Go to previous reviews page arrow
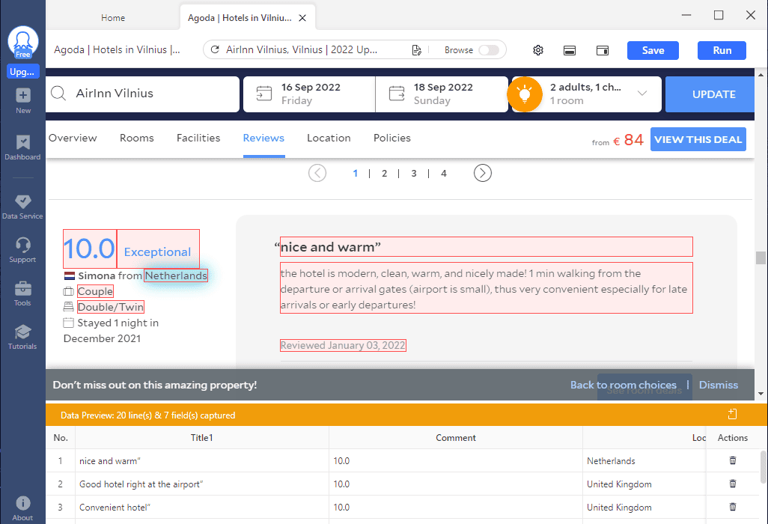Viewport: 768px width, 524px height. click(x=317, y=173)
